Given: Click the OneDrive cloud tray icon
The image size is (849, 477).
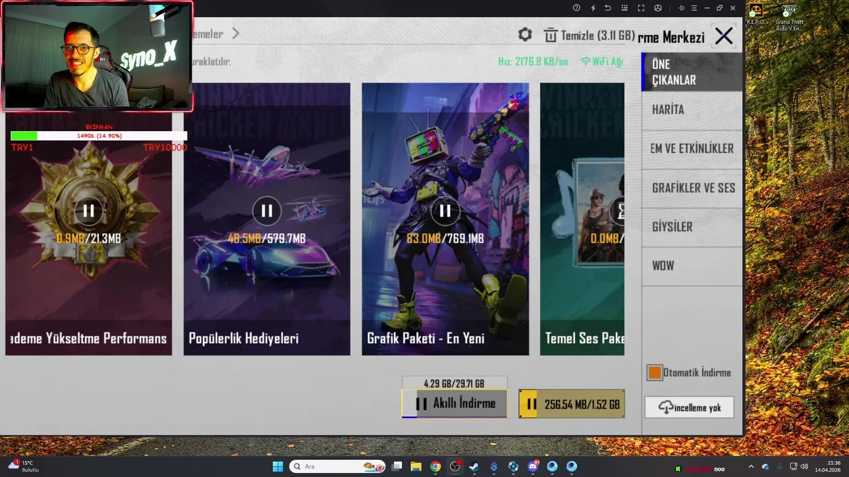Looking at the screenshot, I should pos(765,466).
